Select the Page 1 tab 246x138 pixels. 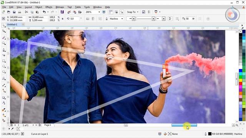[48, 125]
